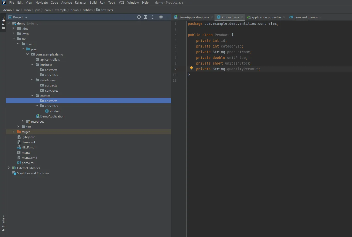This screenshot has height=237, width=352.
Task: Click the demo.iml file icon
Action: (19, 142)
